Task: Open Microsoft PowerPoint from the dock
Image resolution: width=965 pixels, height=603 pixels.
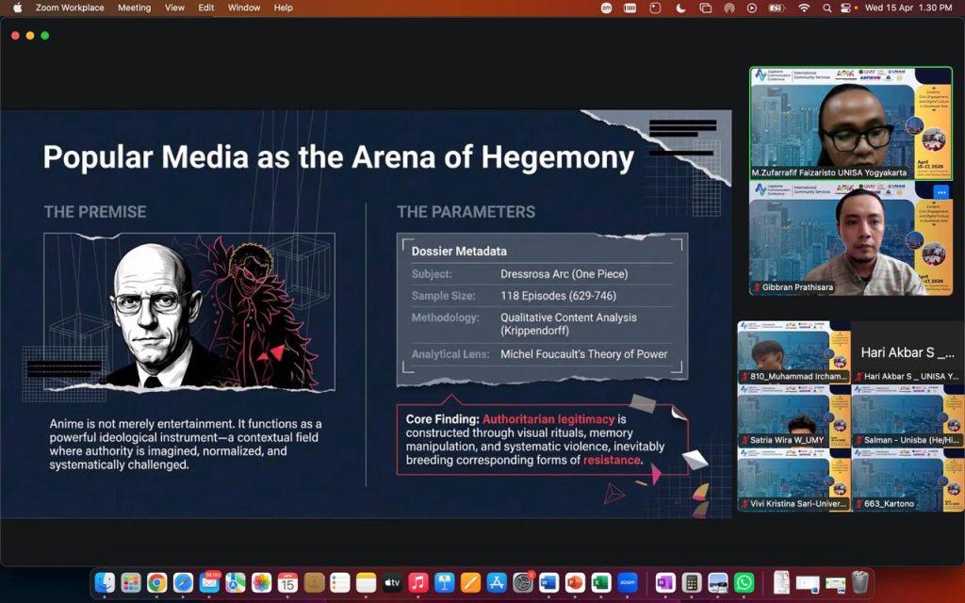Action: point(576,582)
